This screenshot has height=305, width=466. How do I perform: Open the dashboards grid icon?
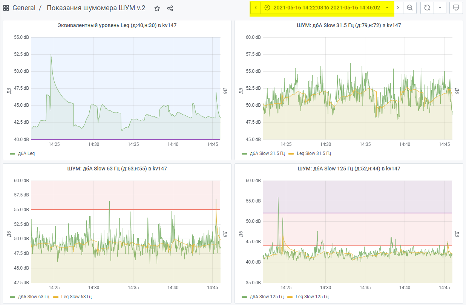6,8
